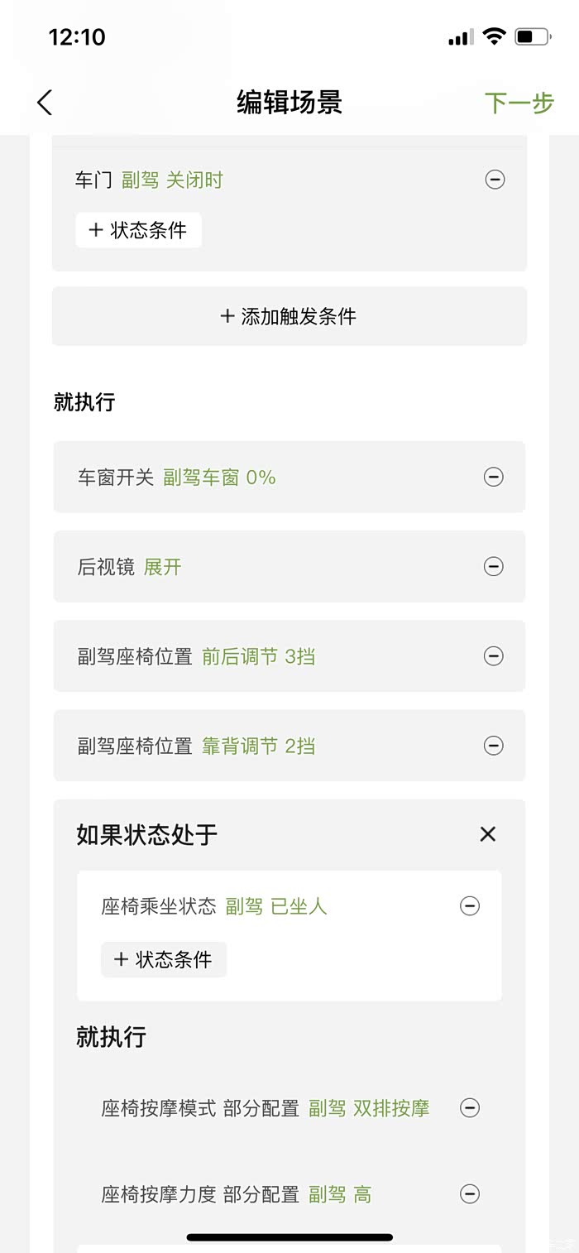Image resolution: width=579 pixels, height=1253 pixels.
Task: Delete the 座椅乘坐状态 副驾 condition
Action: click(469, 906)
